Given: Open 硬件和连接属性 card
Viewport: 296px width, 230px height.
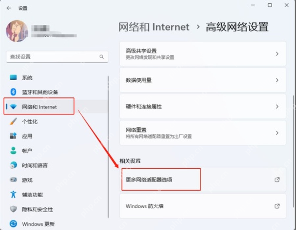Looking at the screenshot, I should pos(203,106).
